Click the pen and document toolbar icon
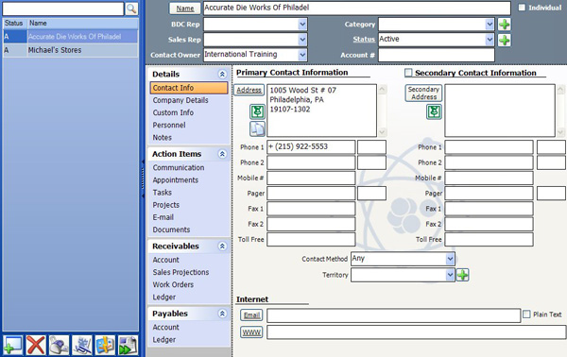The width and height of the screenshot is (567, 357). pos(82,345)
